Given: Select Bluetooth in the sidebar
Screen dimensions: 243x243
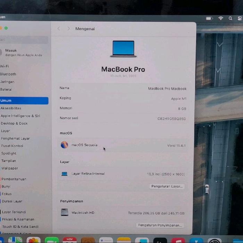Looking at the screenshot, I should (x=8, y=74).
